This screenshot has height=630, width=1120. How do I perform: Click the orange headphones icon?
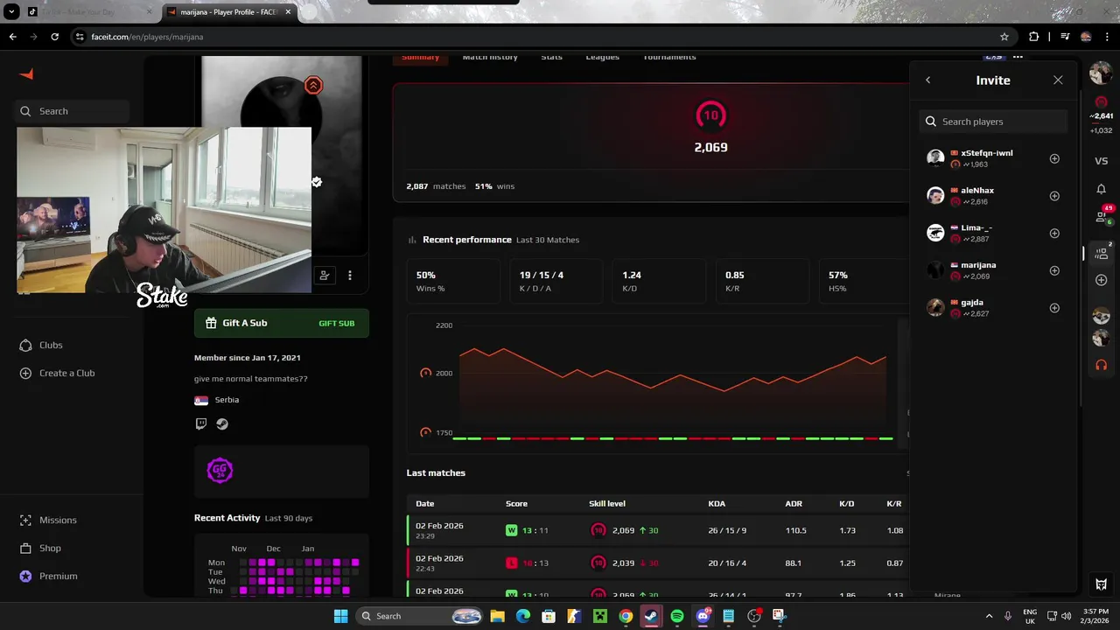pyautogui.click(x=1102, y=365)
